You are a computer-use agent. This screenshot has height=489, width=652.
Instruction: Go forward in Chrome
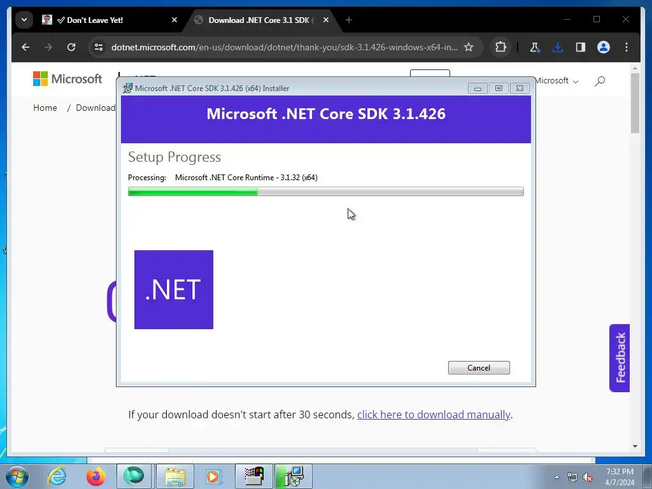coord(48,47)
